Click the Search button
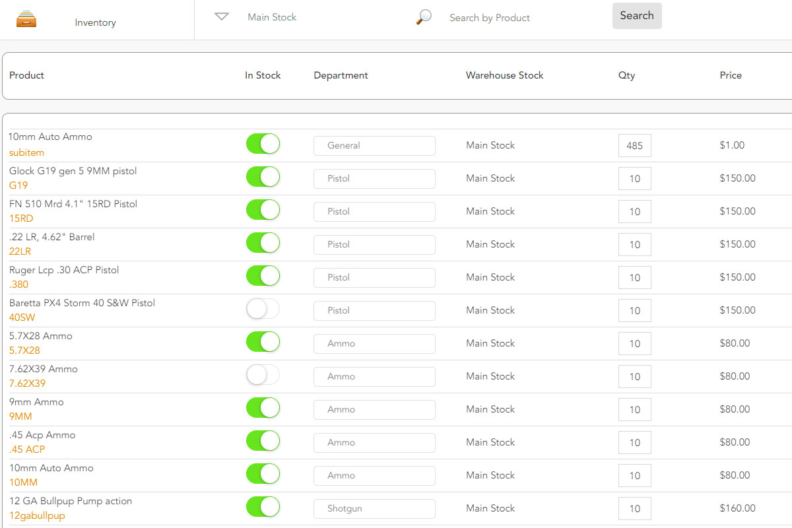 (636, 16)
